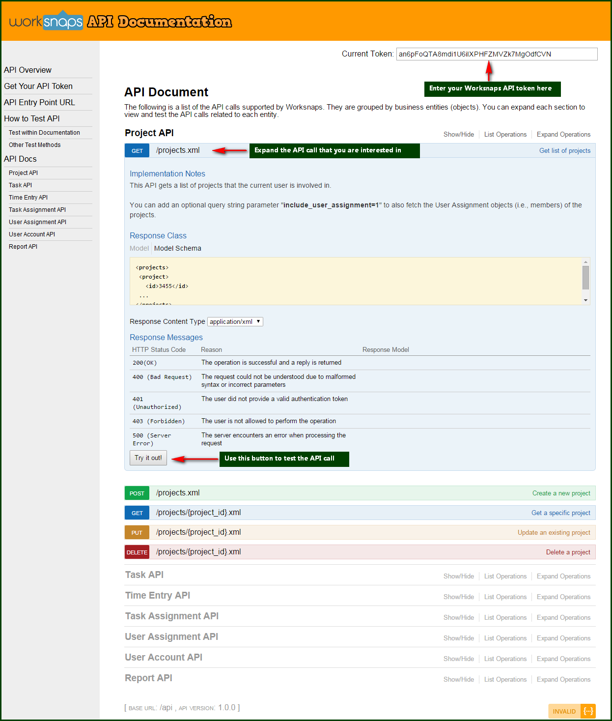612x721 pixels.
Task: Toggle Show/Hide for User Account API
Action: [x=459, y=659]
